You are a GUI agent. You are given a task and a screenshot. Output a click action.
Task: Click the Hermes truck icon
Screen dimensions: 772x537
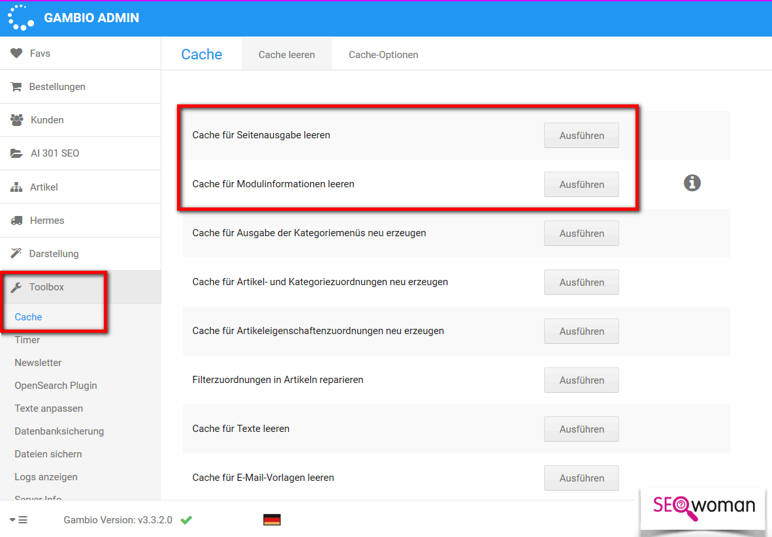click(16, 221)
